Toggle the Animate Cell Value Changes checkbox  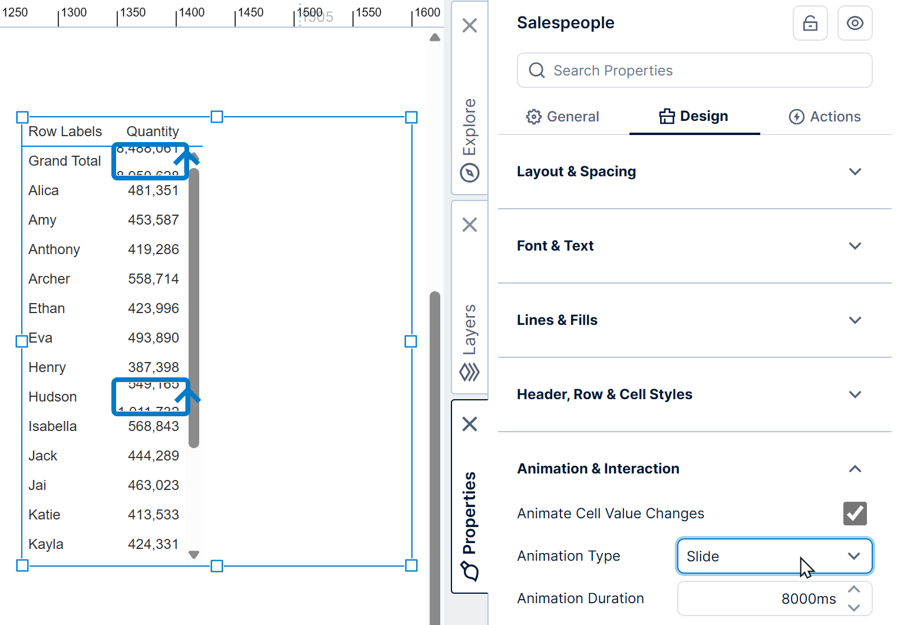[855, 513]
